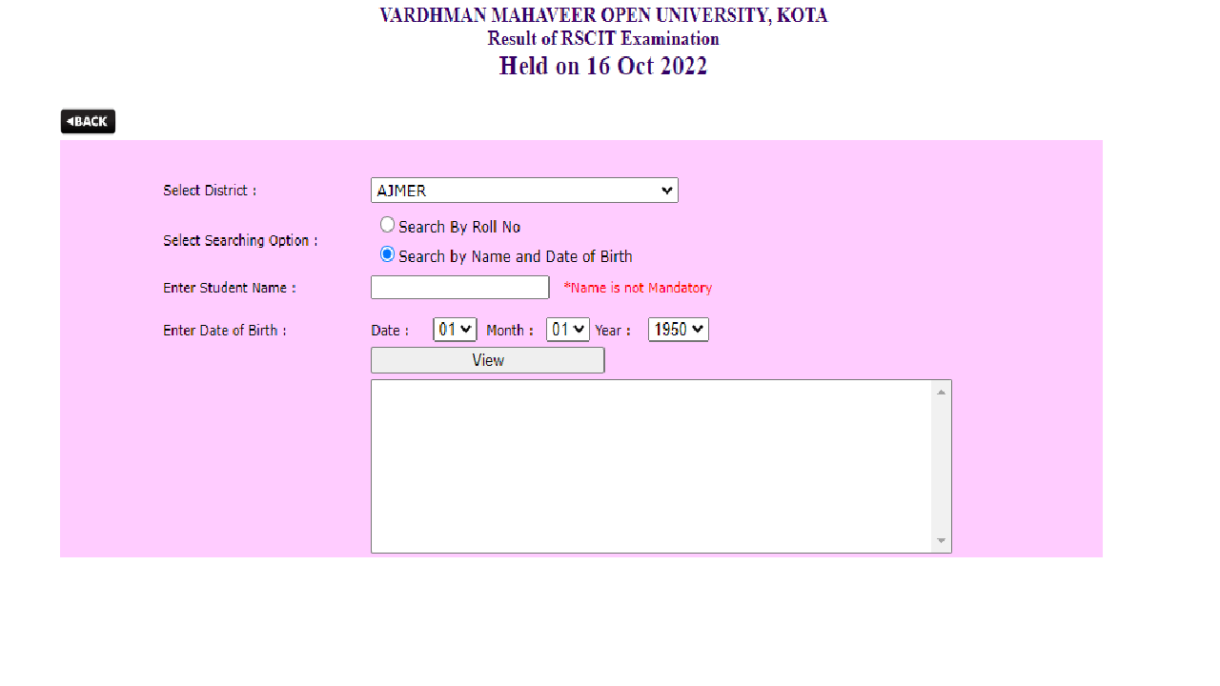Viewport: 1220px width, 686px height.
Task: Click the results box scroll-down arrow
Action: 942,541
